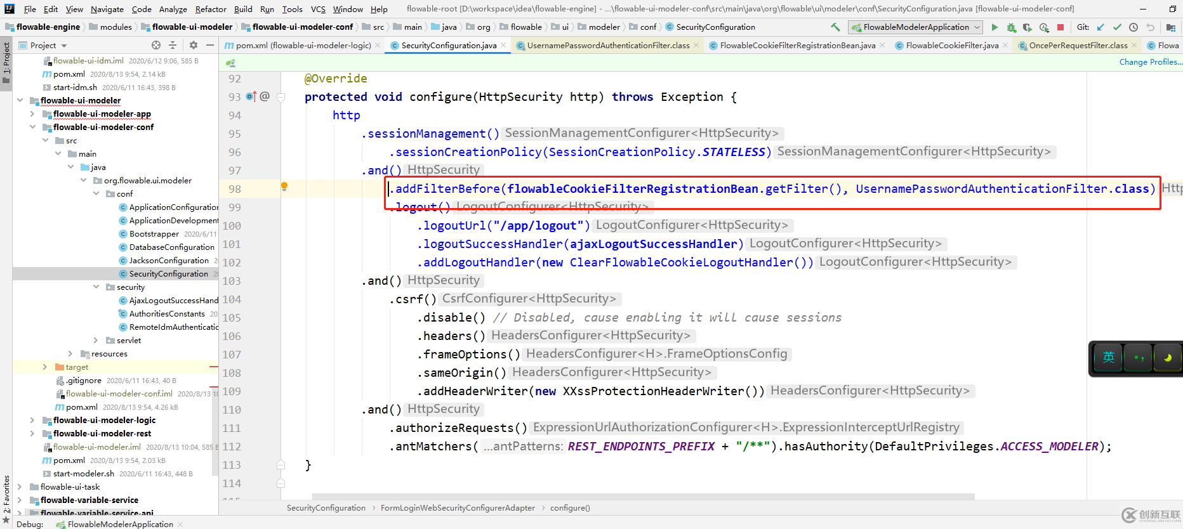Select start-modeler.sh file in tree

coord(84,473)
